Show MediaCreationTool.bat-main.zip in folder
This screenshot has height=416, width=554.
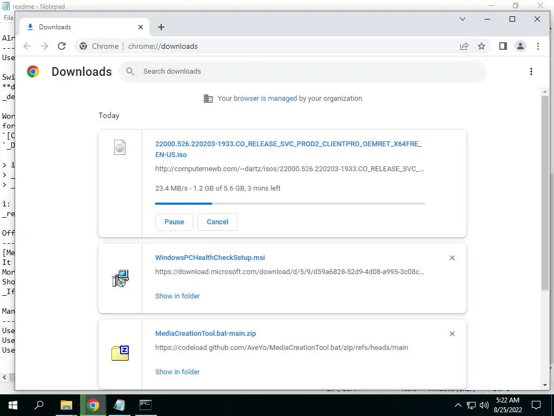pyautogui.click(x=177, y=372)
